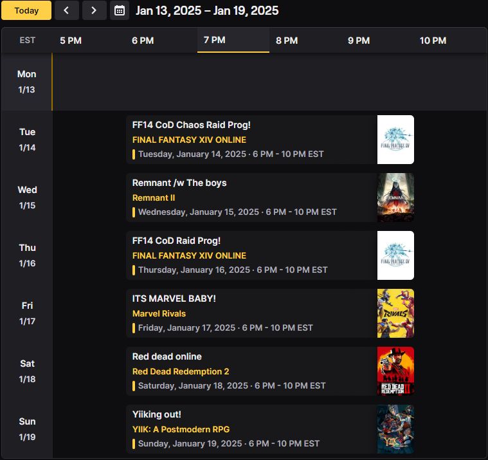Click Friday, January 17, 2025 schedule time text
Screen dimensions: 488x460
(226, 328)
